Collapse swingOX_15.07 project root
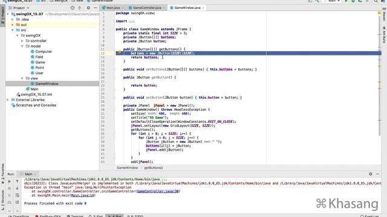Viewport: 387px width, 217px height. pos(8,14)
